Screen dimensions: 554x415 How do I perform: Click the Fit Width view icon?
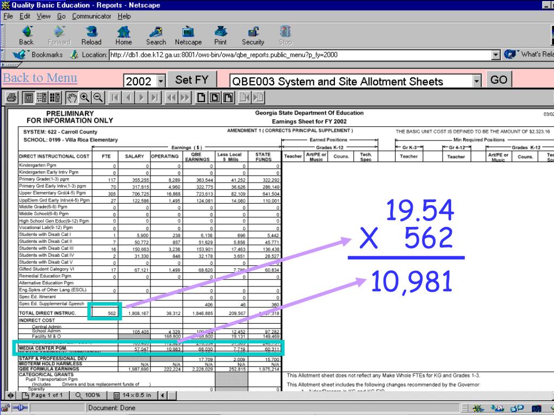[x=228, y=97]
